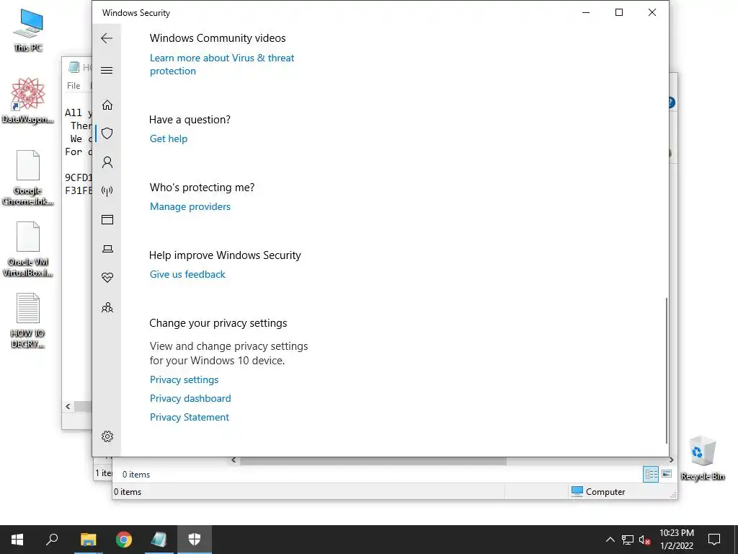This screenshot has width=738, height=554.
Task: Click Computer label in Explorer status bar
Action: (605, 492)
